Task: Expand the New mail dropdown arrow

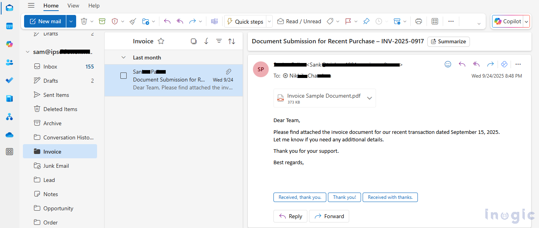Action: (71, 21)
